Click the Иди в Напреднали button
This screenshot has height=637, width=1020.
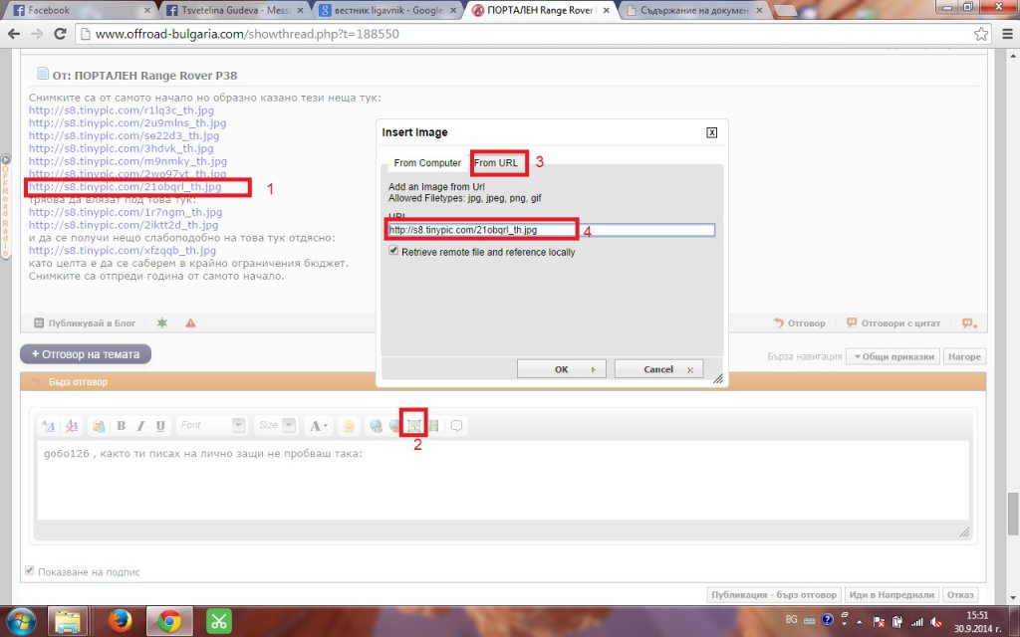coord(892,595)
